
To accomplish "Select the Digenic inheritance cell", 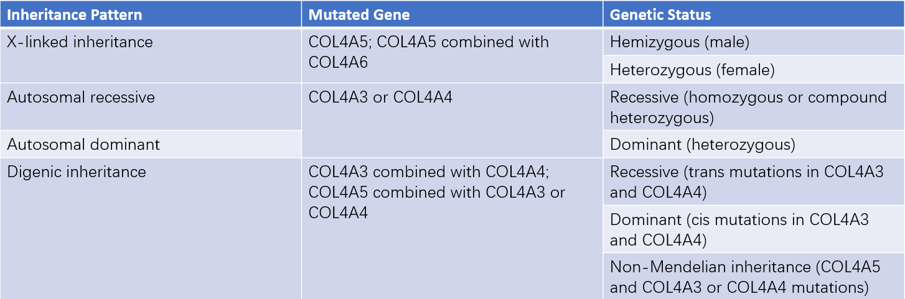I will tap(151, 228).
